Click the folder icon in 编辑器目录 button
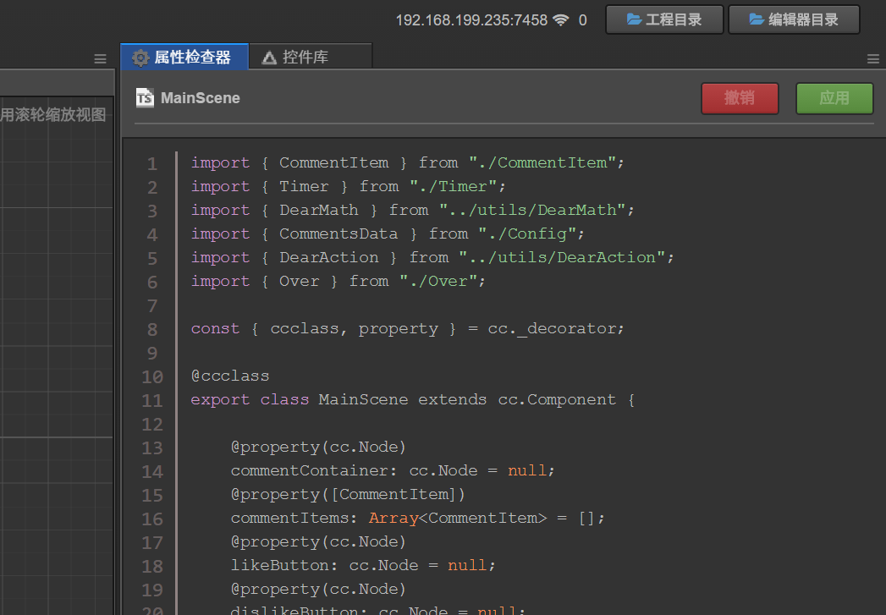The width and height of the screenshot is (886, 615). (x=757, y=19)
